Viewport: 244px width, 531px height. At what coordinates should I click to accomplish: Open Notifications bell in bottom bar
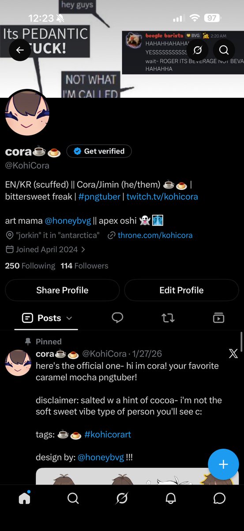point(171,499)
